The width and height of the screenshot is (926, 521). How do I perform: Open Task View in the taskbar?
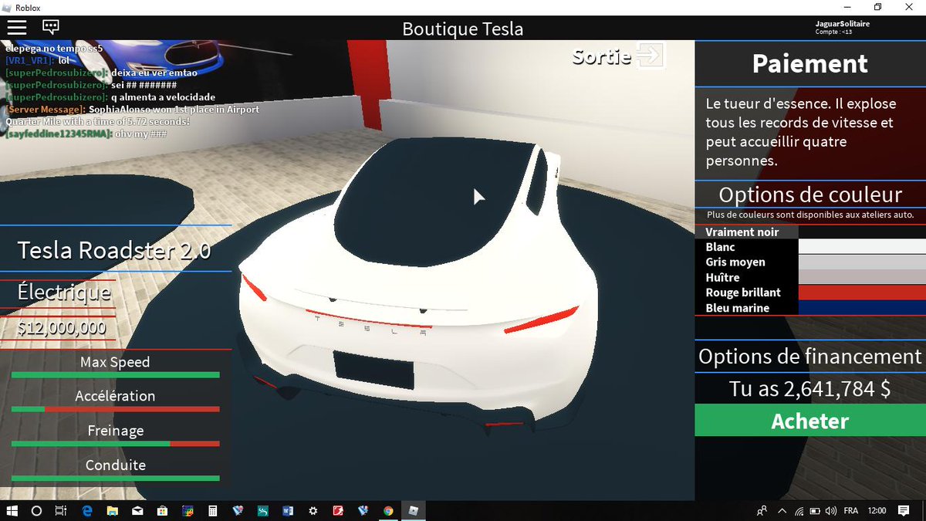click(62, 511)
